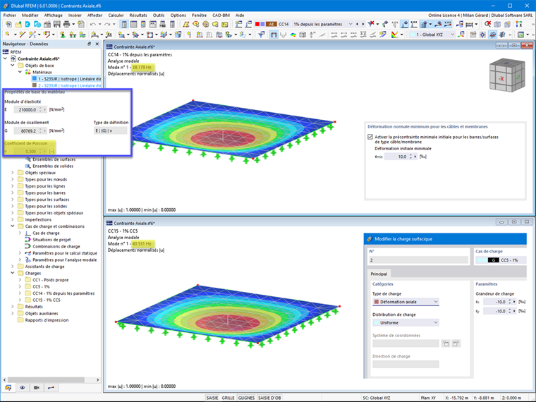Toggle the Navigator display eye tab
536x402 pixels.
[x=23, y=388]
